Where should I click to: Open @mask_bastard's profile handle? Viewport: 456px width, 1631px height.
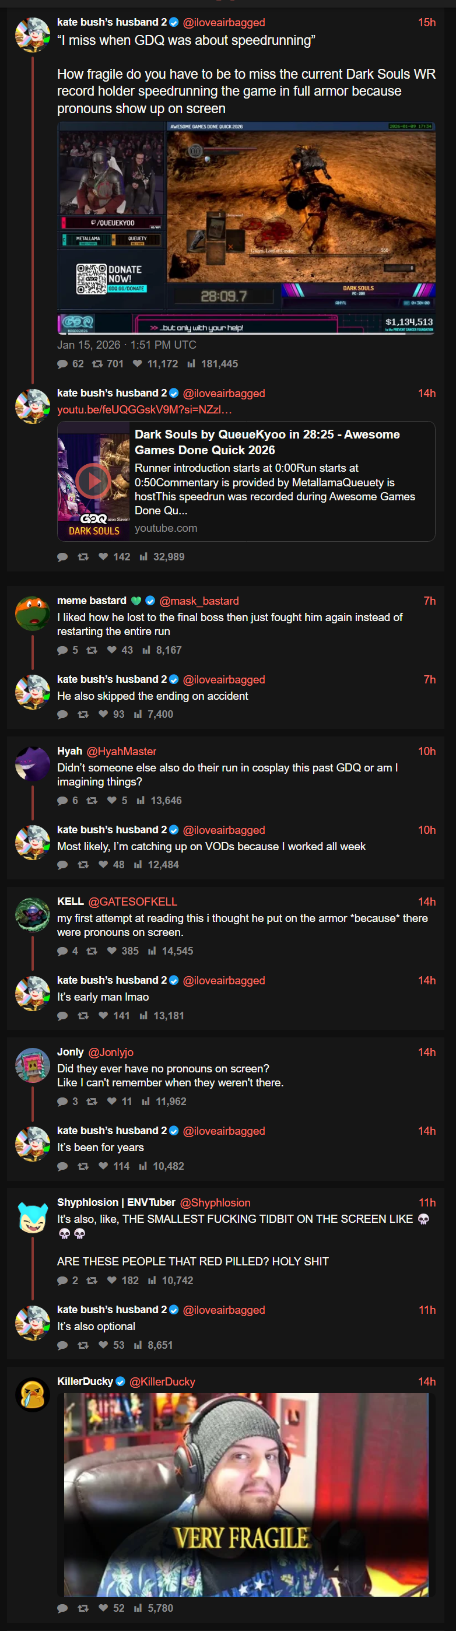[199, 600]
